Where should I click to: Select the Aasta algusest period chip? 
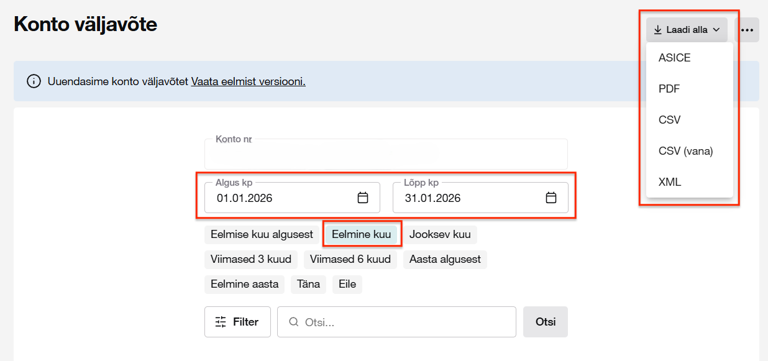tap(445, 259)
